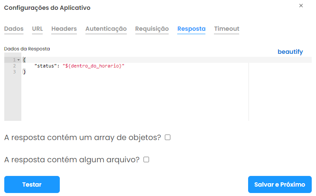
Task: Close the Configurações do Aplicativo dialog
Action: [x=301, y=6]
